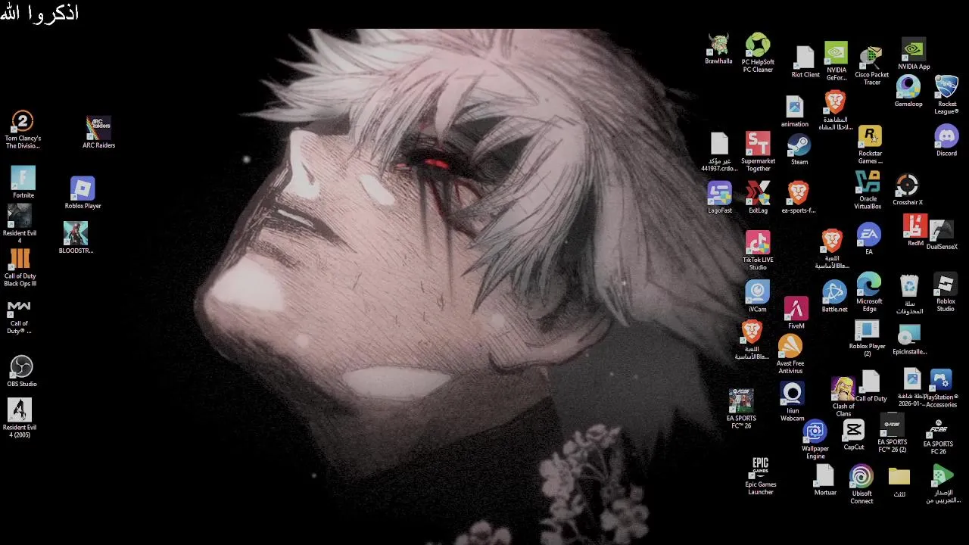This screenshot has width=969, height=545.
Task: Select the screenshot image dated 2026-01
Action: pos(912,388)
